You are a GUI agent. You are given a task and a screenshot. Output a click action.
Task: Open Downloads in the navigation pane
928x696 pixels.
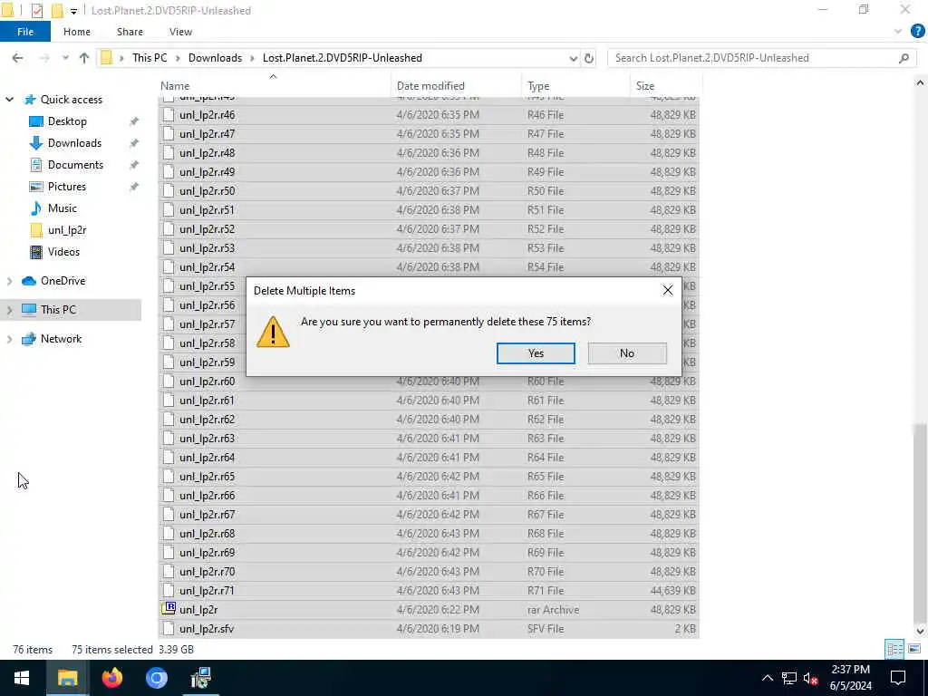[x=74, y=143]
